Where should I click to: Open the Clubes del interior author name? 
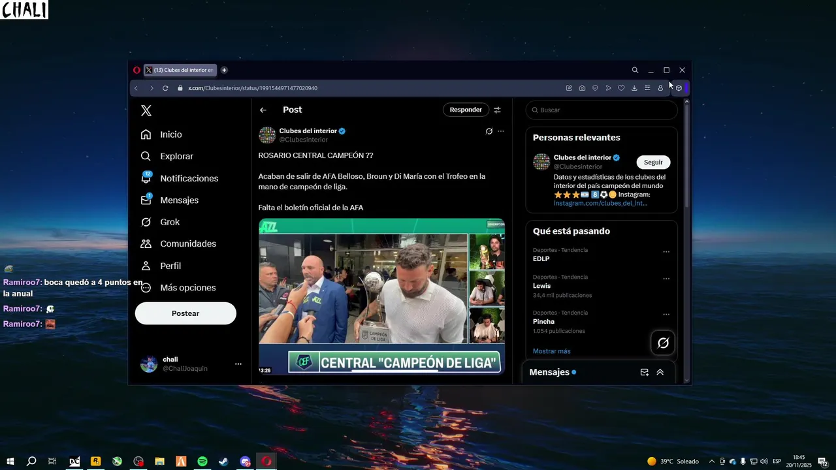(x=308, y=131)
